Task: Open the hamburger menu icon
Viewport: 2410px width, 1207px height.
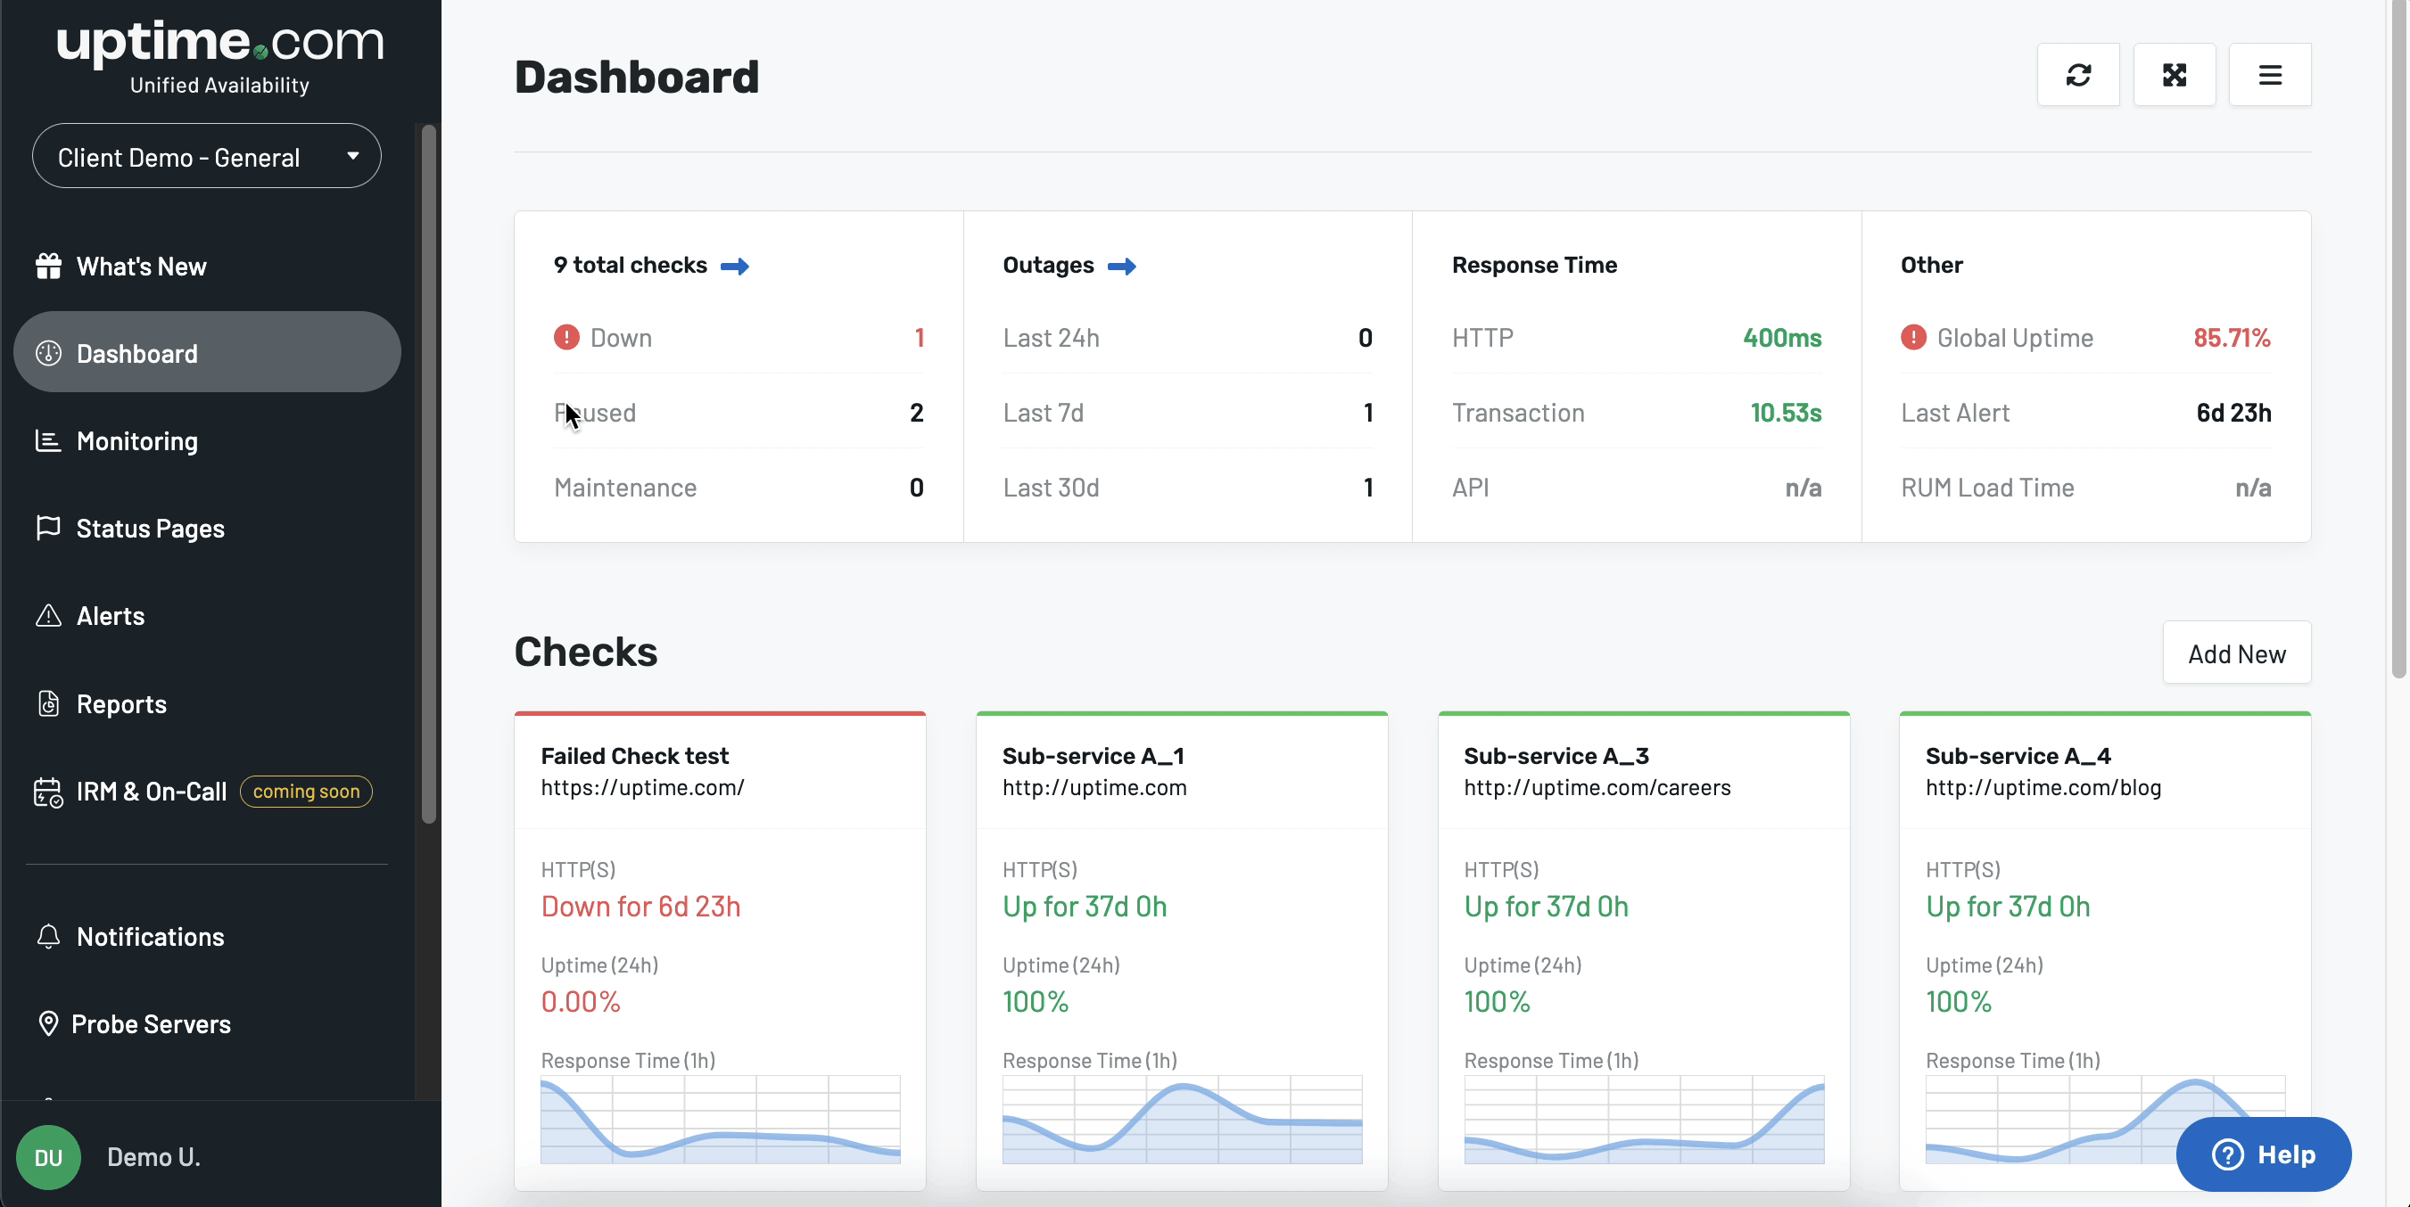Action: pyautogui.click(x=2270, y=75)
